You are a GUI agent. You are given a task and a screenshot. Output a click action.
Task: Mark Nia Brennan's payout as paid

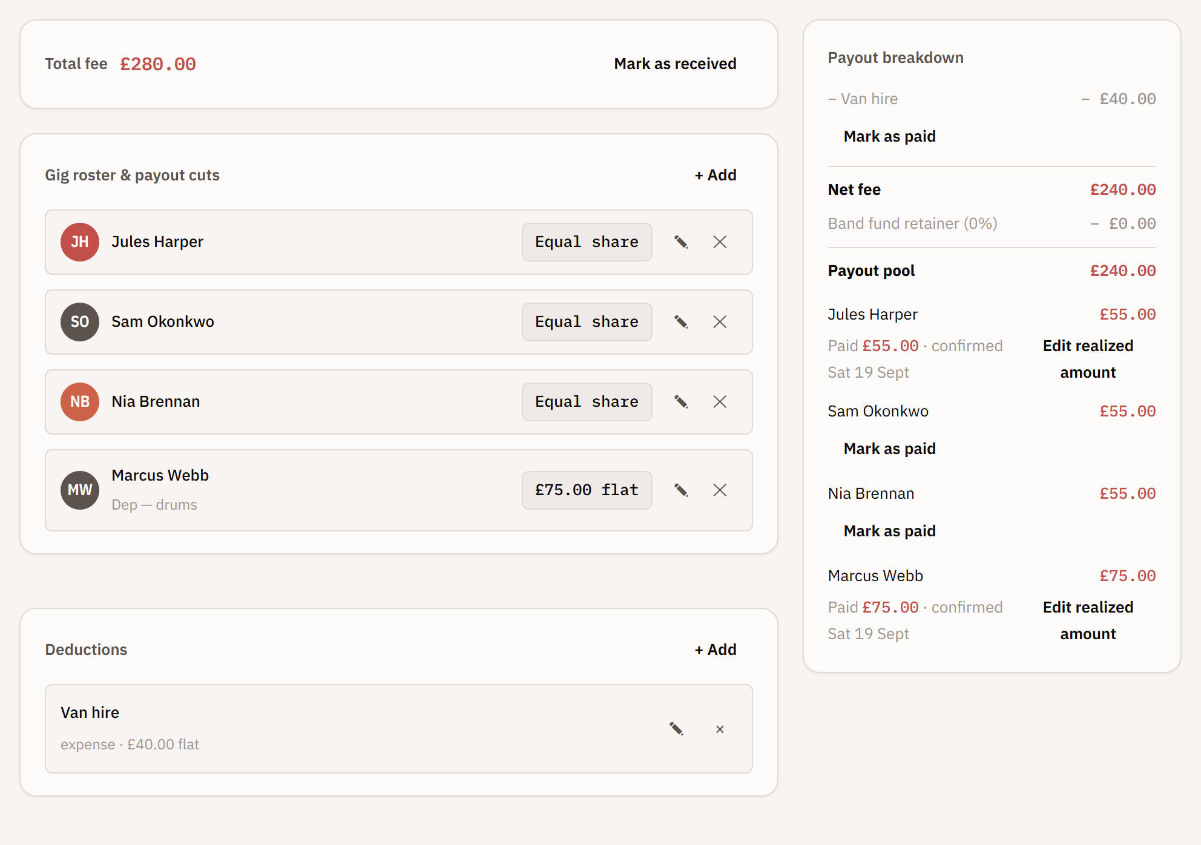[x=889, y=531]
